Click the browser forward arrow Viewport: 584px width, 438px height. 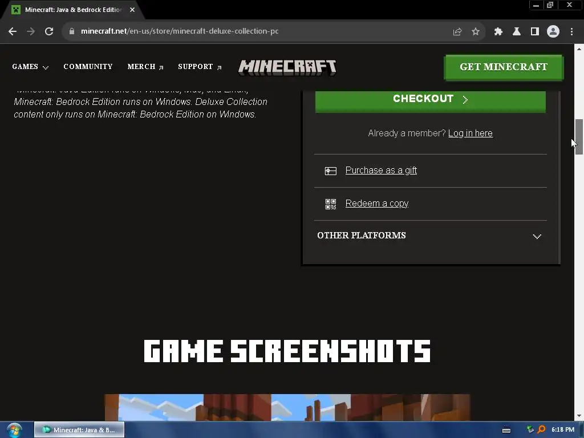click(31, 31)
